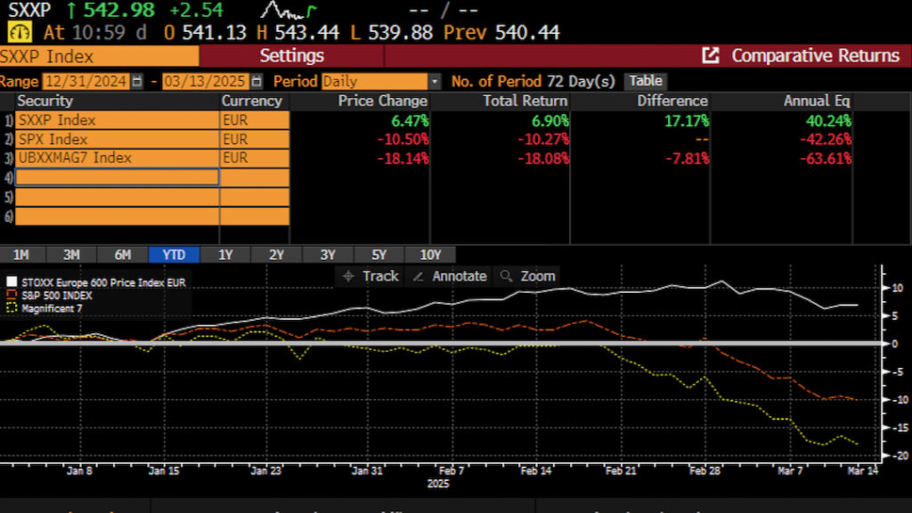912x513 pixels.
Task: Switch chart range to 10Y
Action: [x=430, y=255]
